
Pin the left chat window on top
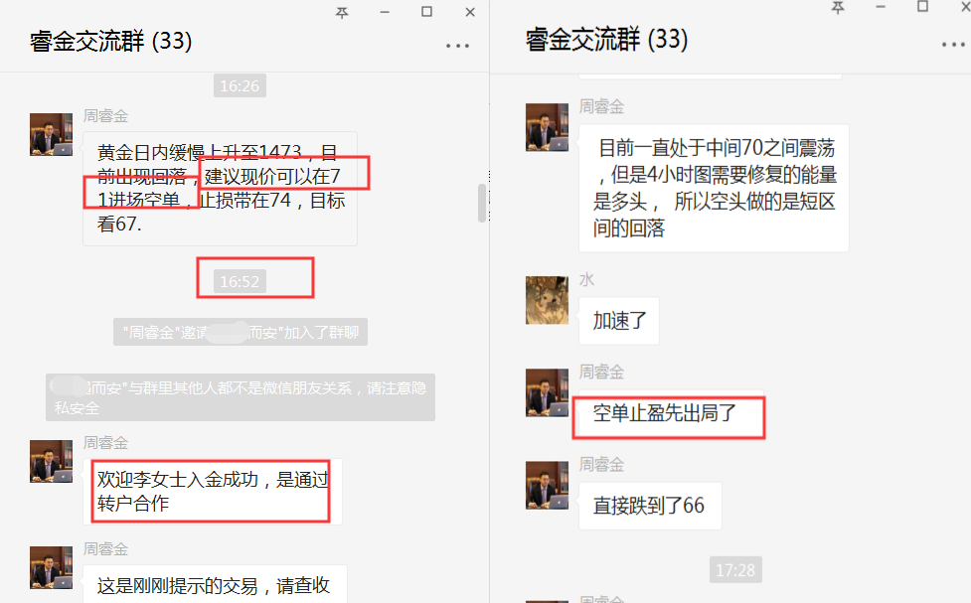(342, 12)
